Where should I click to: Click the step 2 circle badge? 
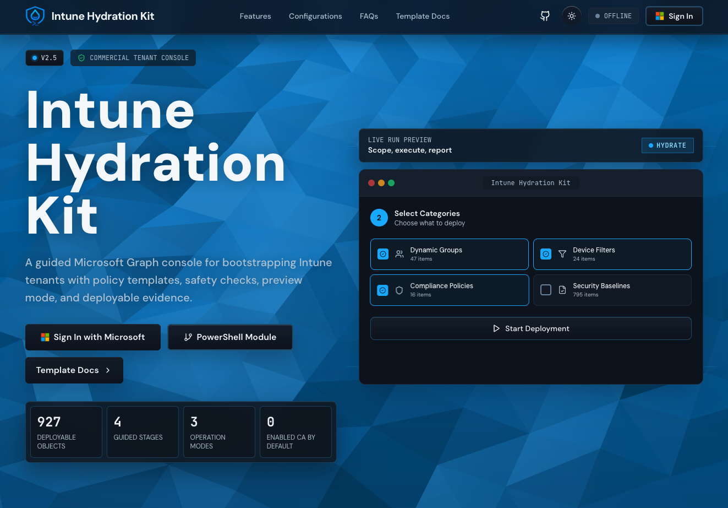coord(379,218)
